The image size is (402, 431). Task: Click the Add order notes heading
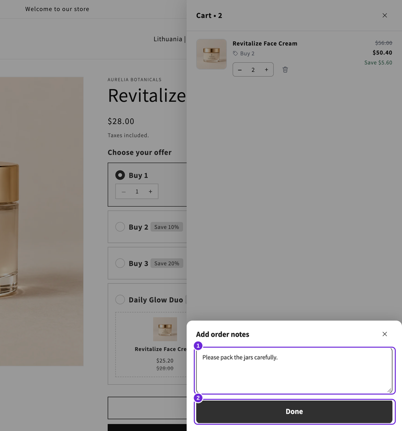[222, 334]
